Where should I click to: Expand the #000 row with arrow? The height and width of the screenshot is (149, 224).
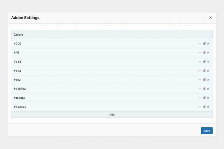[200, 44]
